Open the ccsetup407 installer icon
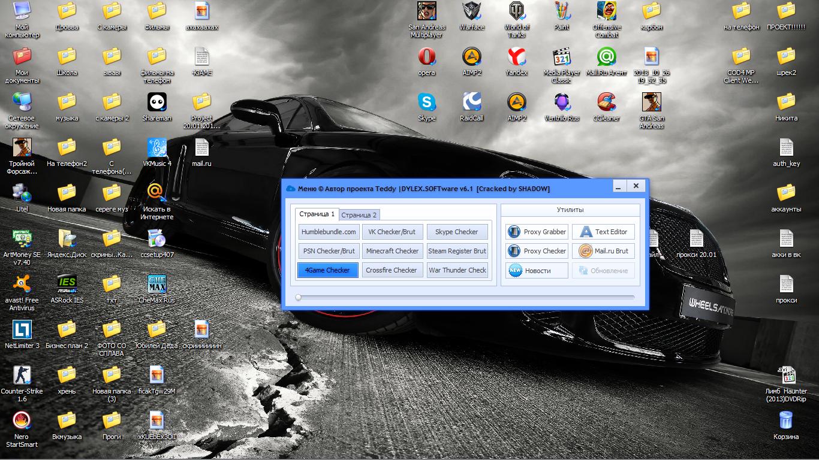 (157, 244)
